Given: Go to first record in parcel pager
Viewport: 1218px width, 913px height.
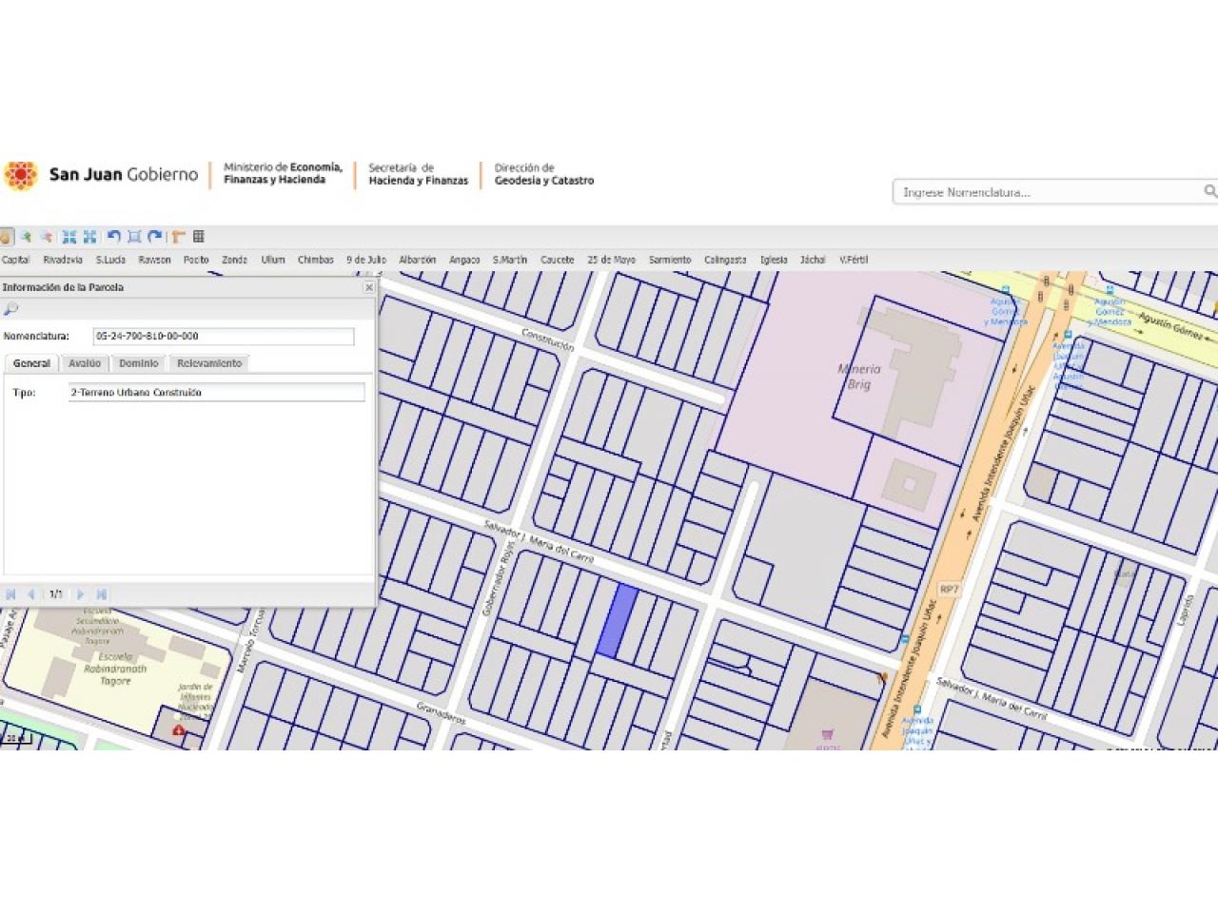Looking at the screenshot, I should [x=10, y=594].
